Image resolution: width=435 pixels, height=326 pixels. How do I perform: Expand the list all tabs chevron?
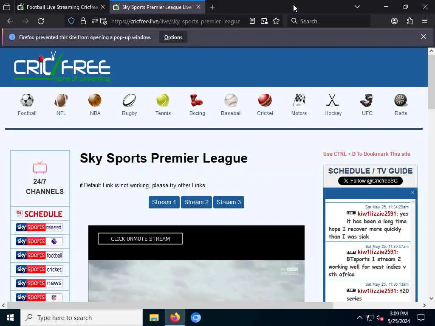357,7
